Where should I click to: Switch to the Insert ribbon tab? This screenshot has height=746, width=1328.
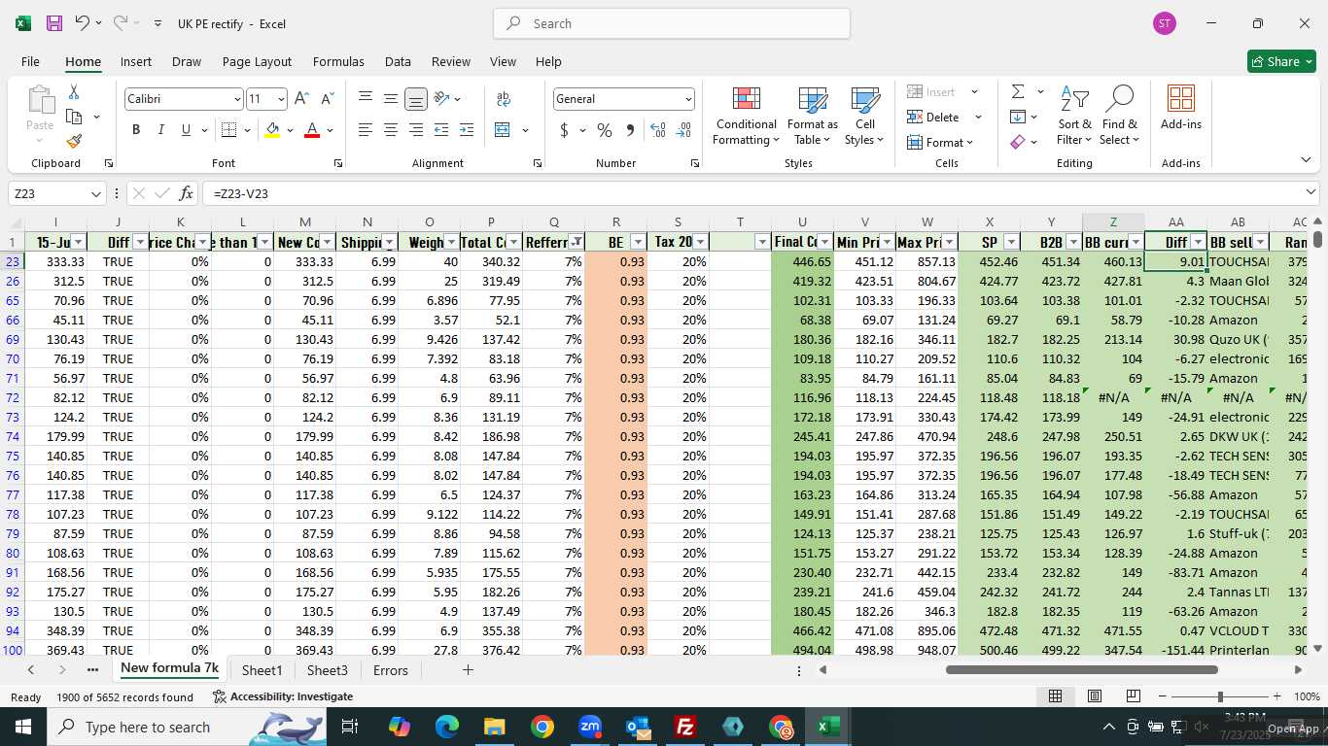(x=136, y=61)
